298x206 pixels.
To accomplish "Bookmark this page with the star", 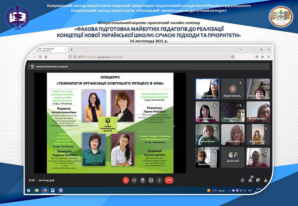I will [233, 57].
